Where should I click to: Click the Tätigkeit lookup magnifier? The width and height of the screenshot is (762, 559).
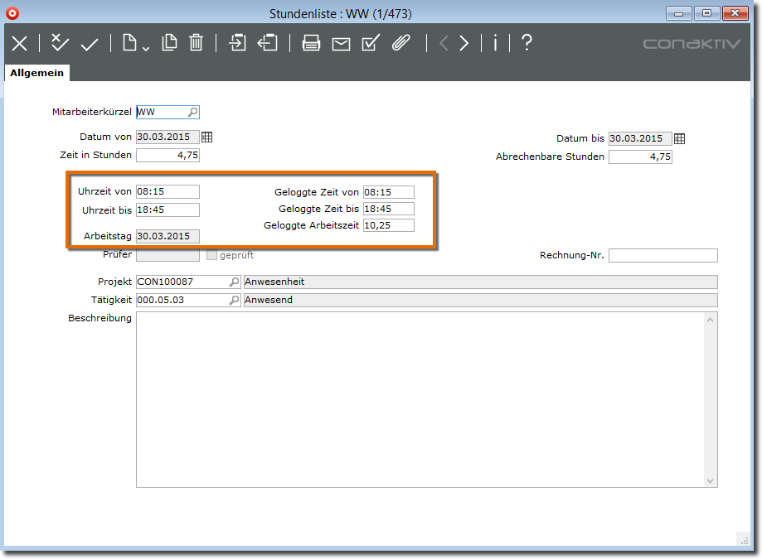[234, 300]
